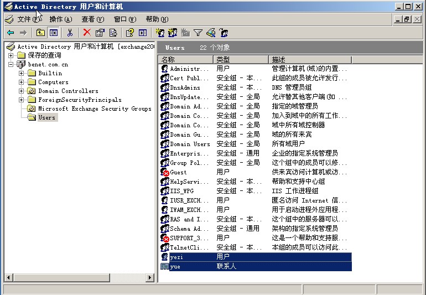Select Microsoft Exchange Security Groups OU
426x295 pixels.
[x=95, y=108]
